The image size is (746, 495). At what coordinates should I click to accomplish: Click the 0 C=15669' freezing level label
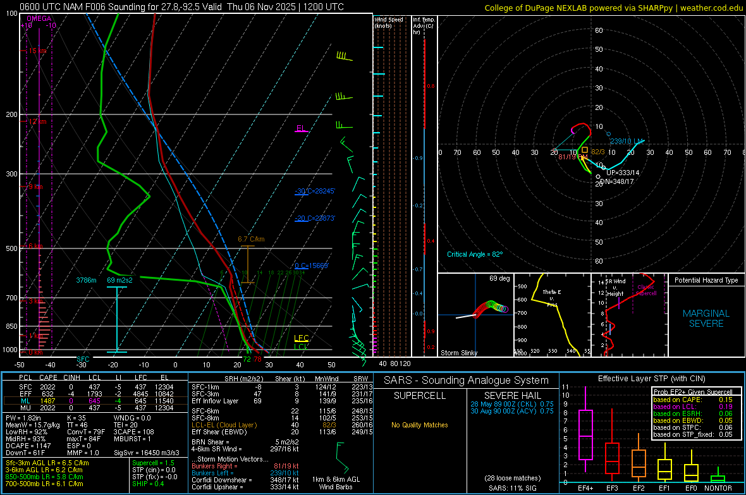[312, 266]
